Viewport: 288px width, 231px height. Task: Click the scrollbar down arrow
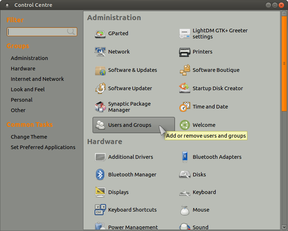[x=284, y=227]
